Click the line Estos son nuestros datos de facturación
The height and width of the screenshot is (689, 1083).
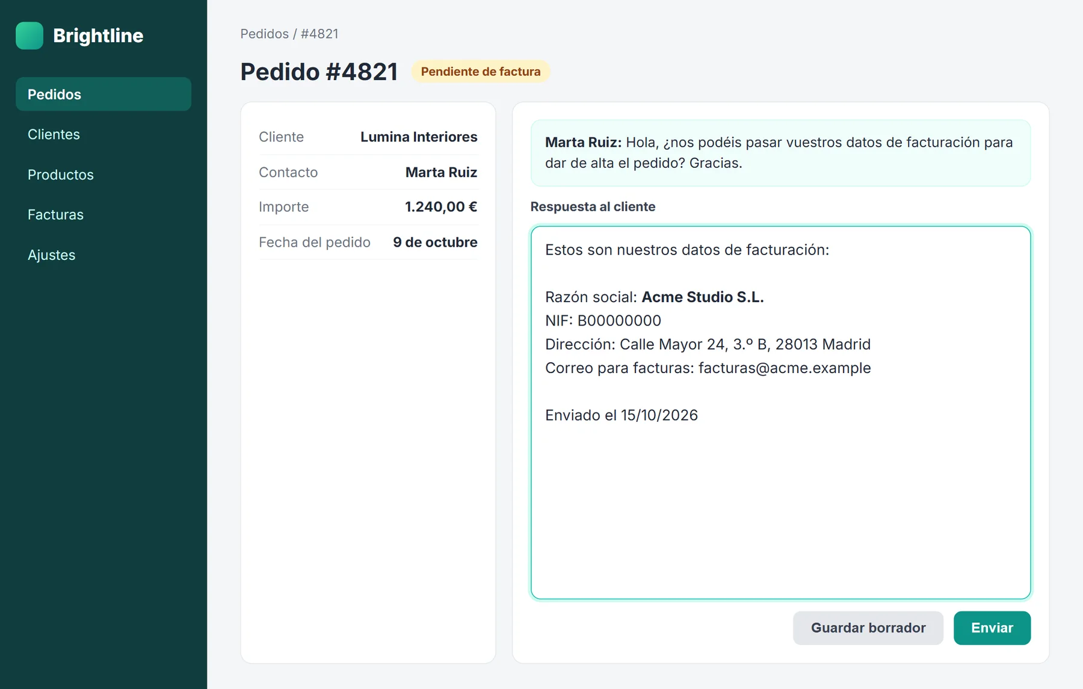[687, 250]
